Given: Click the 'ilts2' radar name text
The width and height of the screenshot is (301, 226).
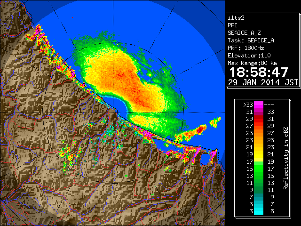Looking at the screenshot, I should coord(236,18).
